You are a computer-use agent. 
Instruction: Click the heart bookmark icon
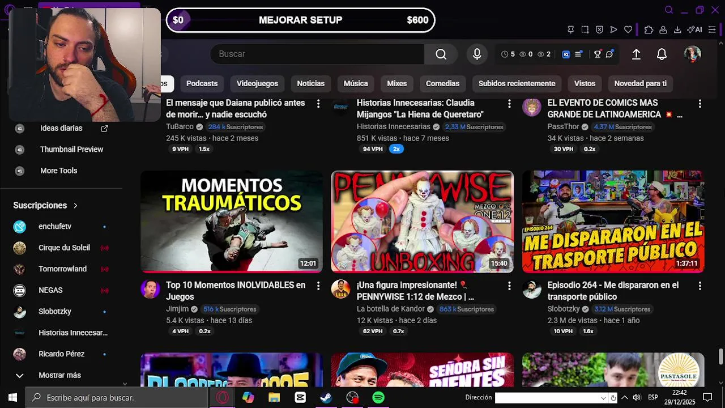628,29
